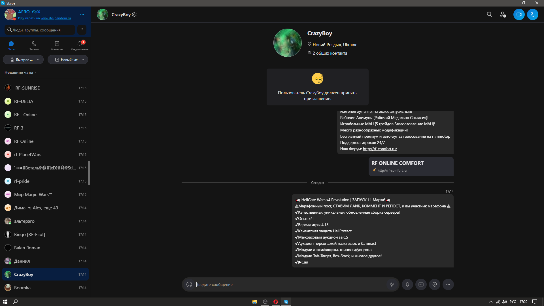Record a voice message with microphone icon

click(x=407, y=284)
